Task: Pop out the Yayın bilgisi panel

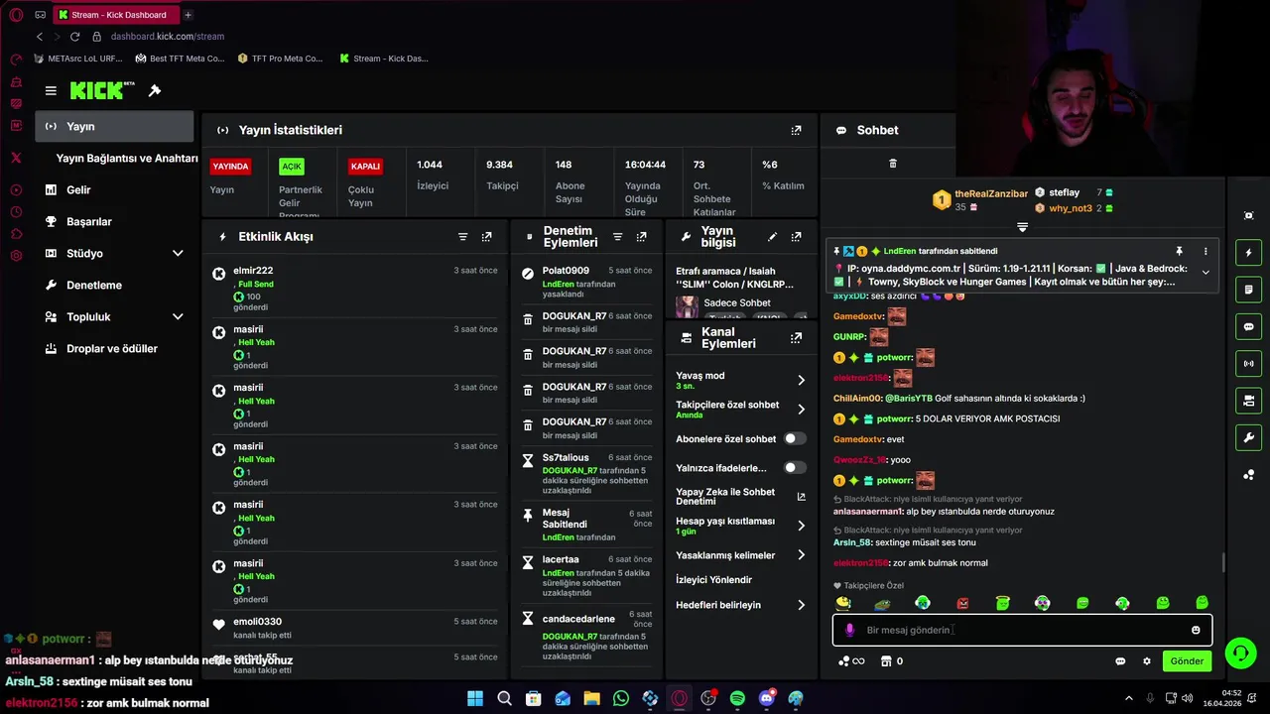Action: (x=796, y=237)
